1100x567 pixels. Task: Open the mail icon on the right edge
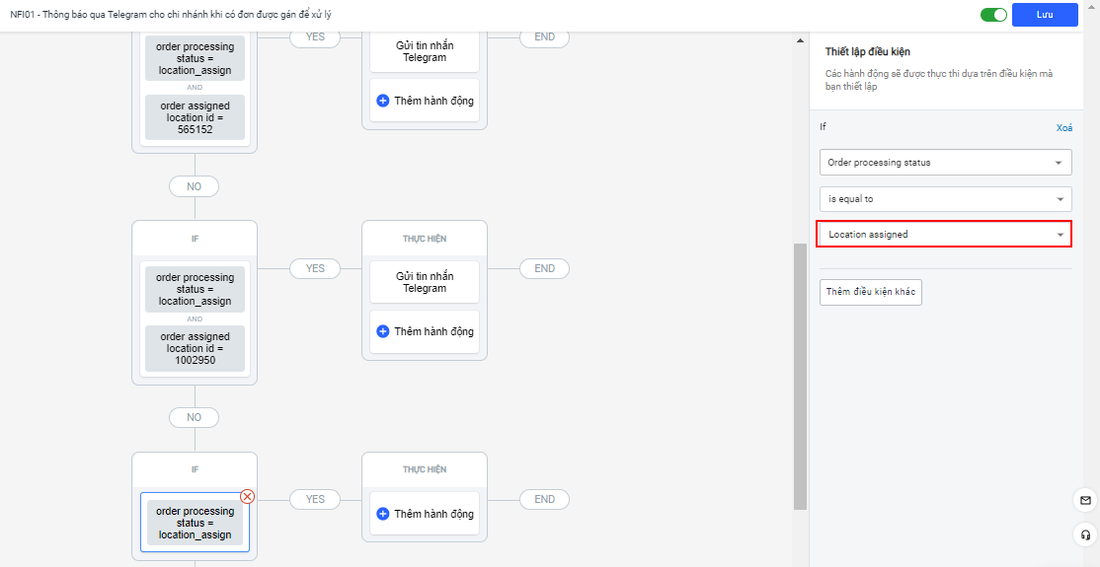click(x=1085, y=501)
